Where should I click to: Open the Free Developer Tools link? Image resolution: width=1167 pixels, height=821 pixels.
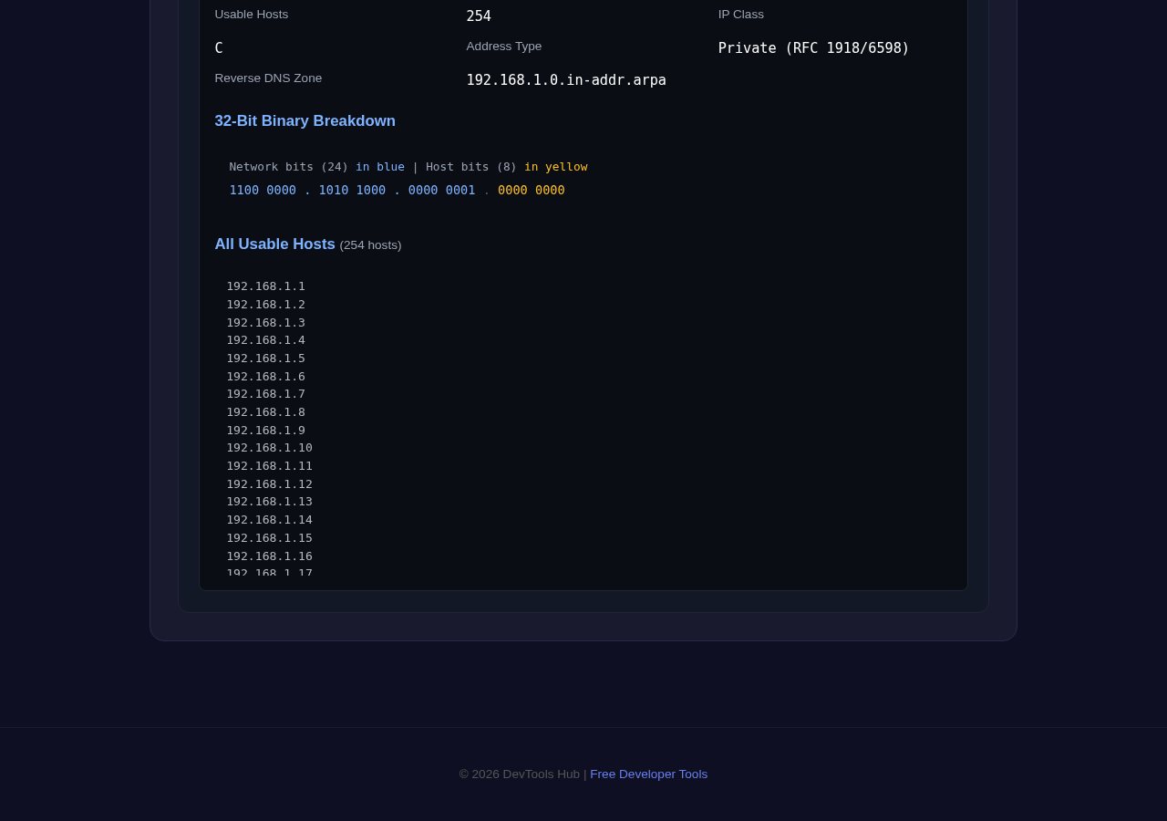pyautogui.click(x=648, y=774)
